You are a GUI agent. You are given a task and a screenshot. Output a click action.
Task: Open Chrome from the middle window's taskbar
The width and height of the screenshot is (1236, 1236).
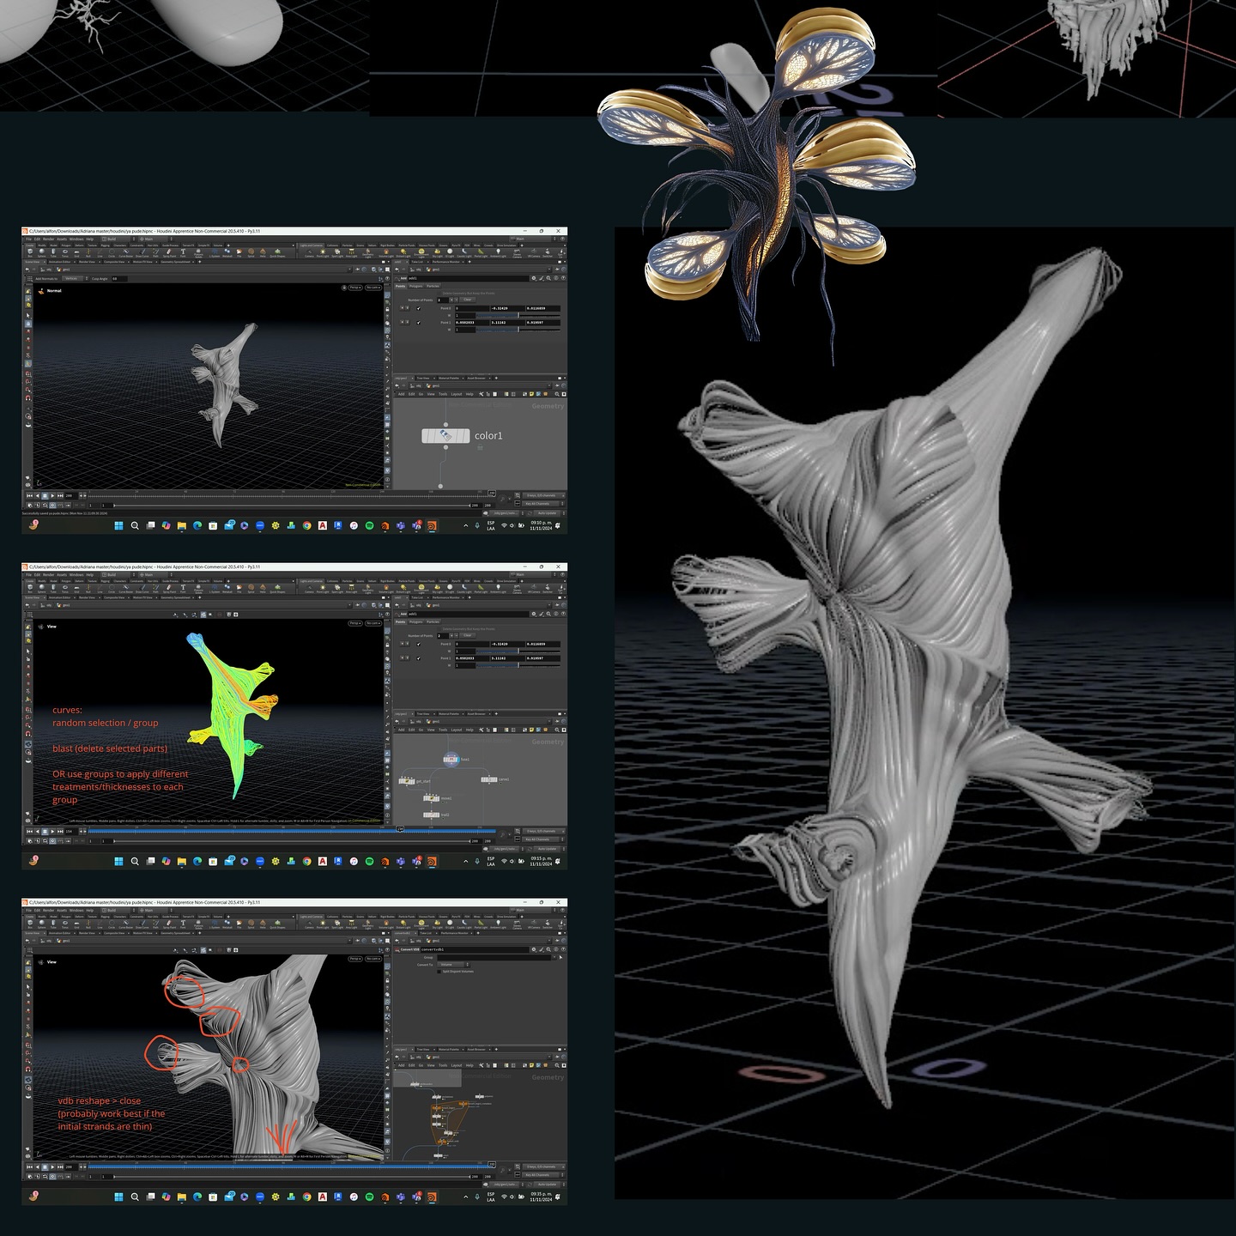306,861
